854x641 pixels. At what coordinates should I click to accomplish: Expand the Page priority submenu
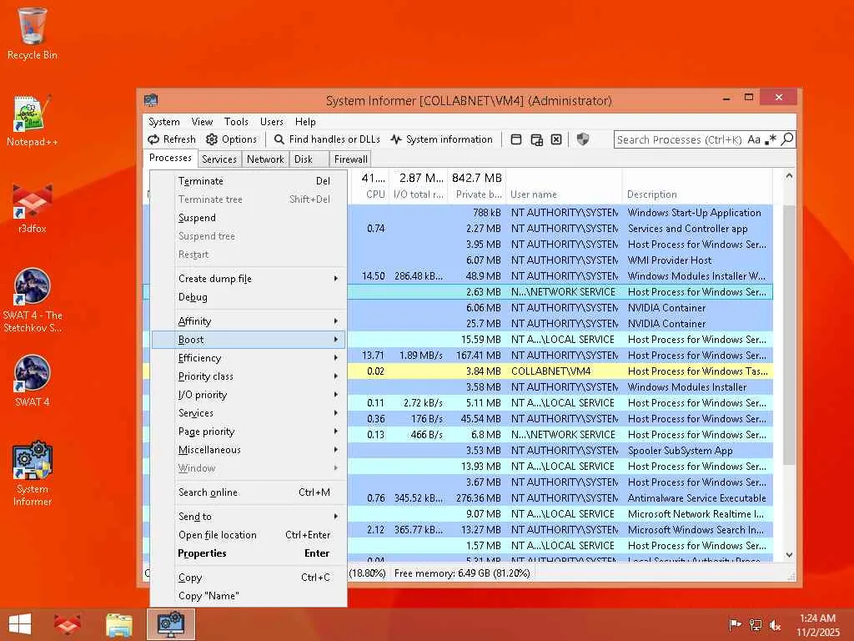click(x=249, y=432)
